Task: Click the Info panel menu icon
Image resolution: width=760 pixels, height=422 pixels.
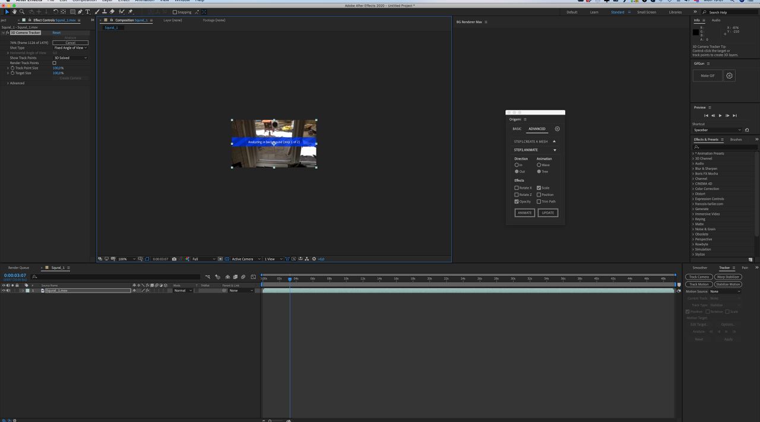Action: 704,20
